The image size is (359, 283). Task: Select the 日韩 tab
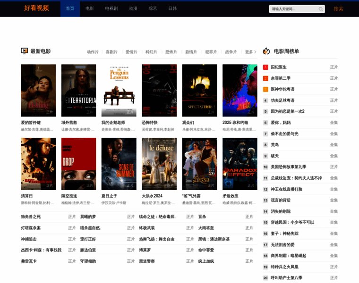point(172,8)
